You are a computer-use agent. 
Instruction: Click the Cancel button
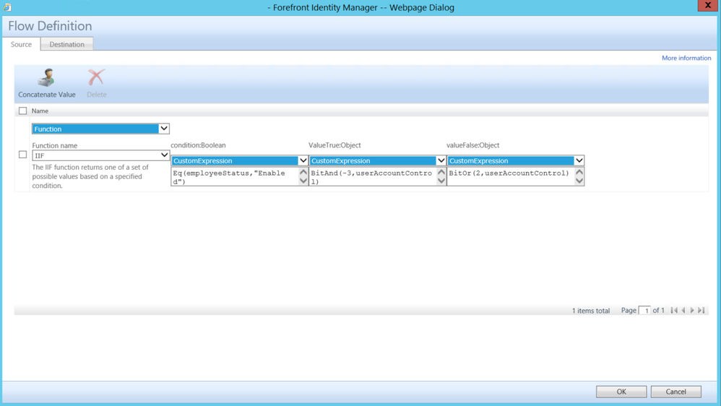(676, 392)
